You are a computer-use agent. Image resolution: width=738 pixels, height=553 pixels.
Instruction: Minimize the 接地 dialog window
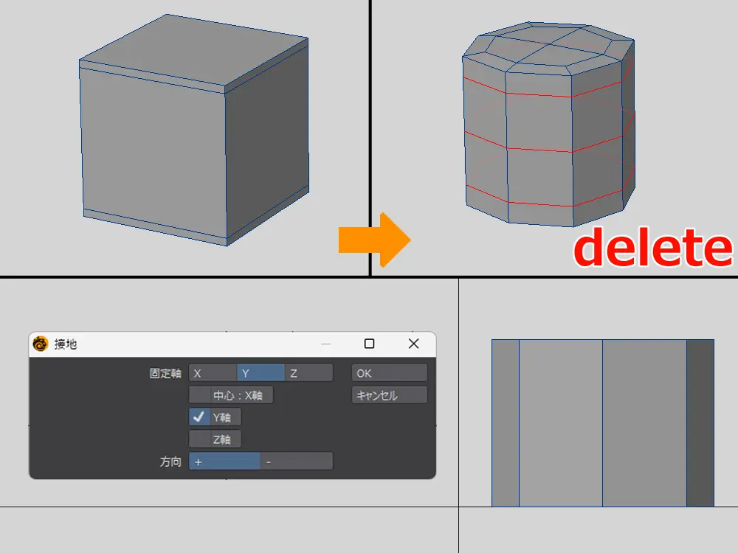pyautogui.click(x=326, y=344)
